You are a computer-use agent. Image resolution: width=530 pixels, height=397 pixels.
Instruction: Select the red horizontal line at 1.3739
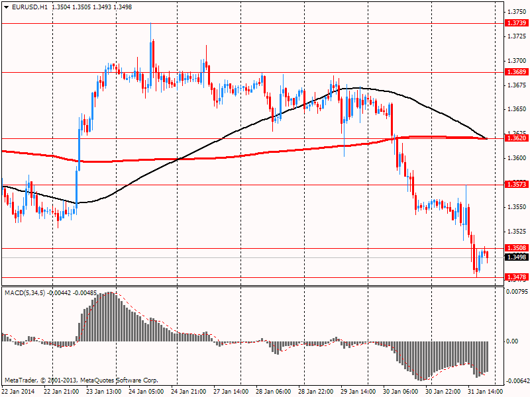click(x=252, y=24)
